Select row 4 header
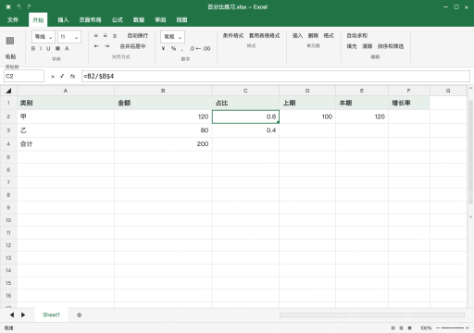 pyautogui.click(x=8, y=144)
